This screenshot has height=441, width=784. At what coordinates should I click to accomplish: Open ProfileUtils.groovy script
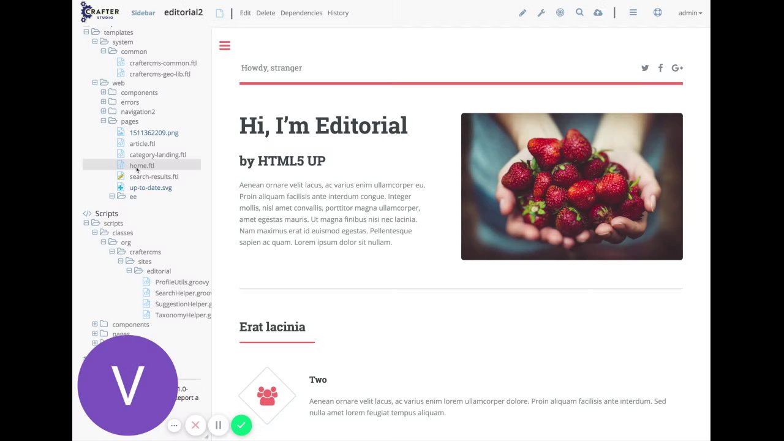tap(182, 282)
